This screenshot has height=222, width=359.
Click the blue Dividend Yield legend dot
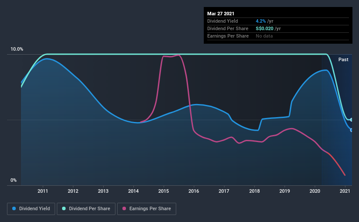coord(14,208)
